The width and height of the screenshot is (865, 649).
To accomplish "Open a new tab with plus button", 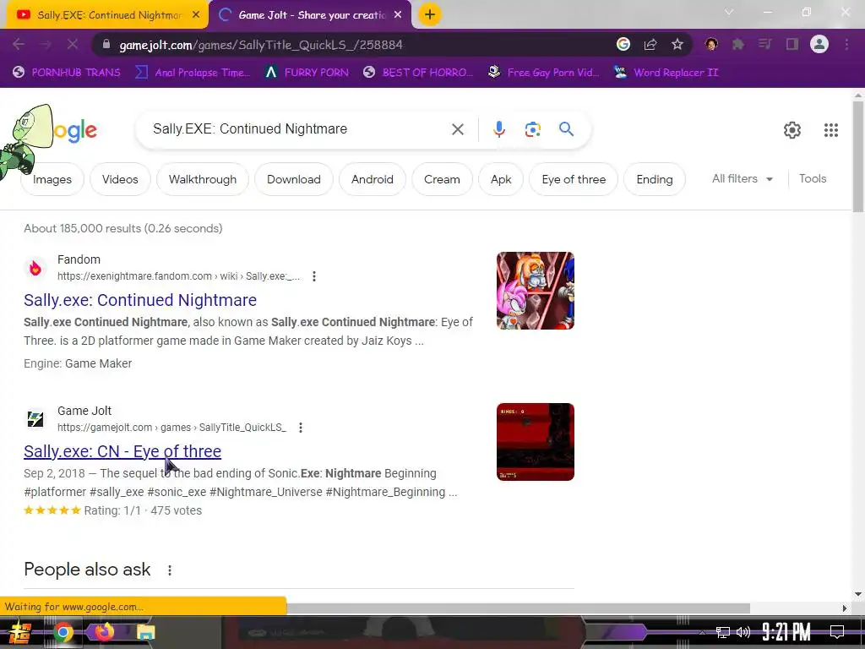I will 430,15.
